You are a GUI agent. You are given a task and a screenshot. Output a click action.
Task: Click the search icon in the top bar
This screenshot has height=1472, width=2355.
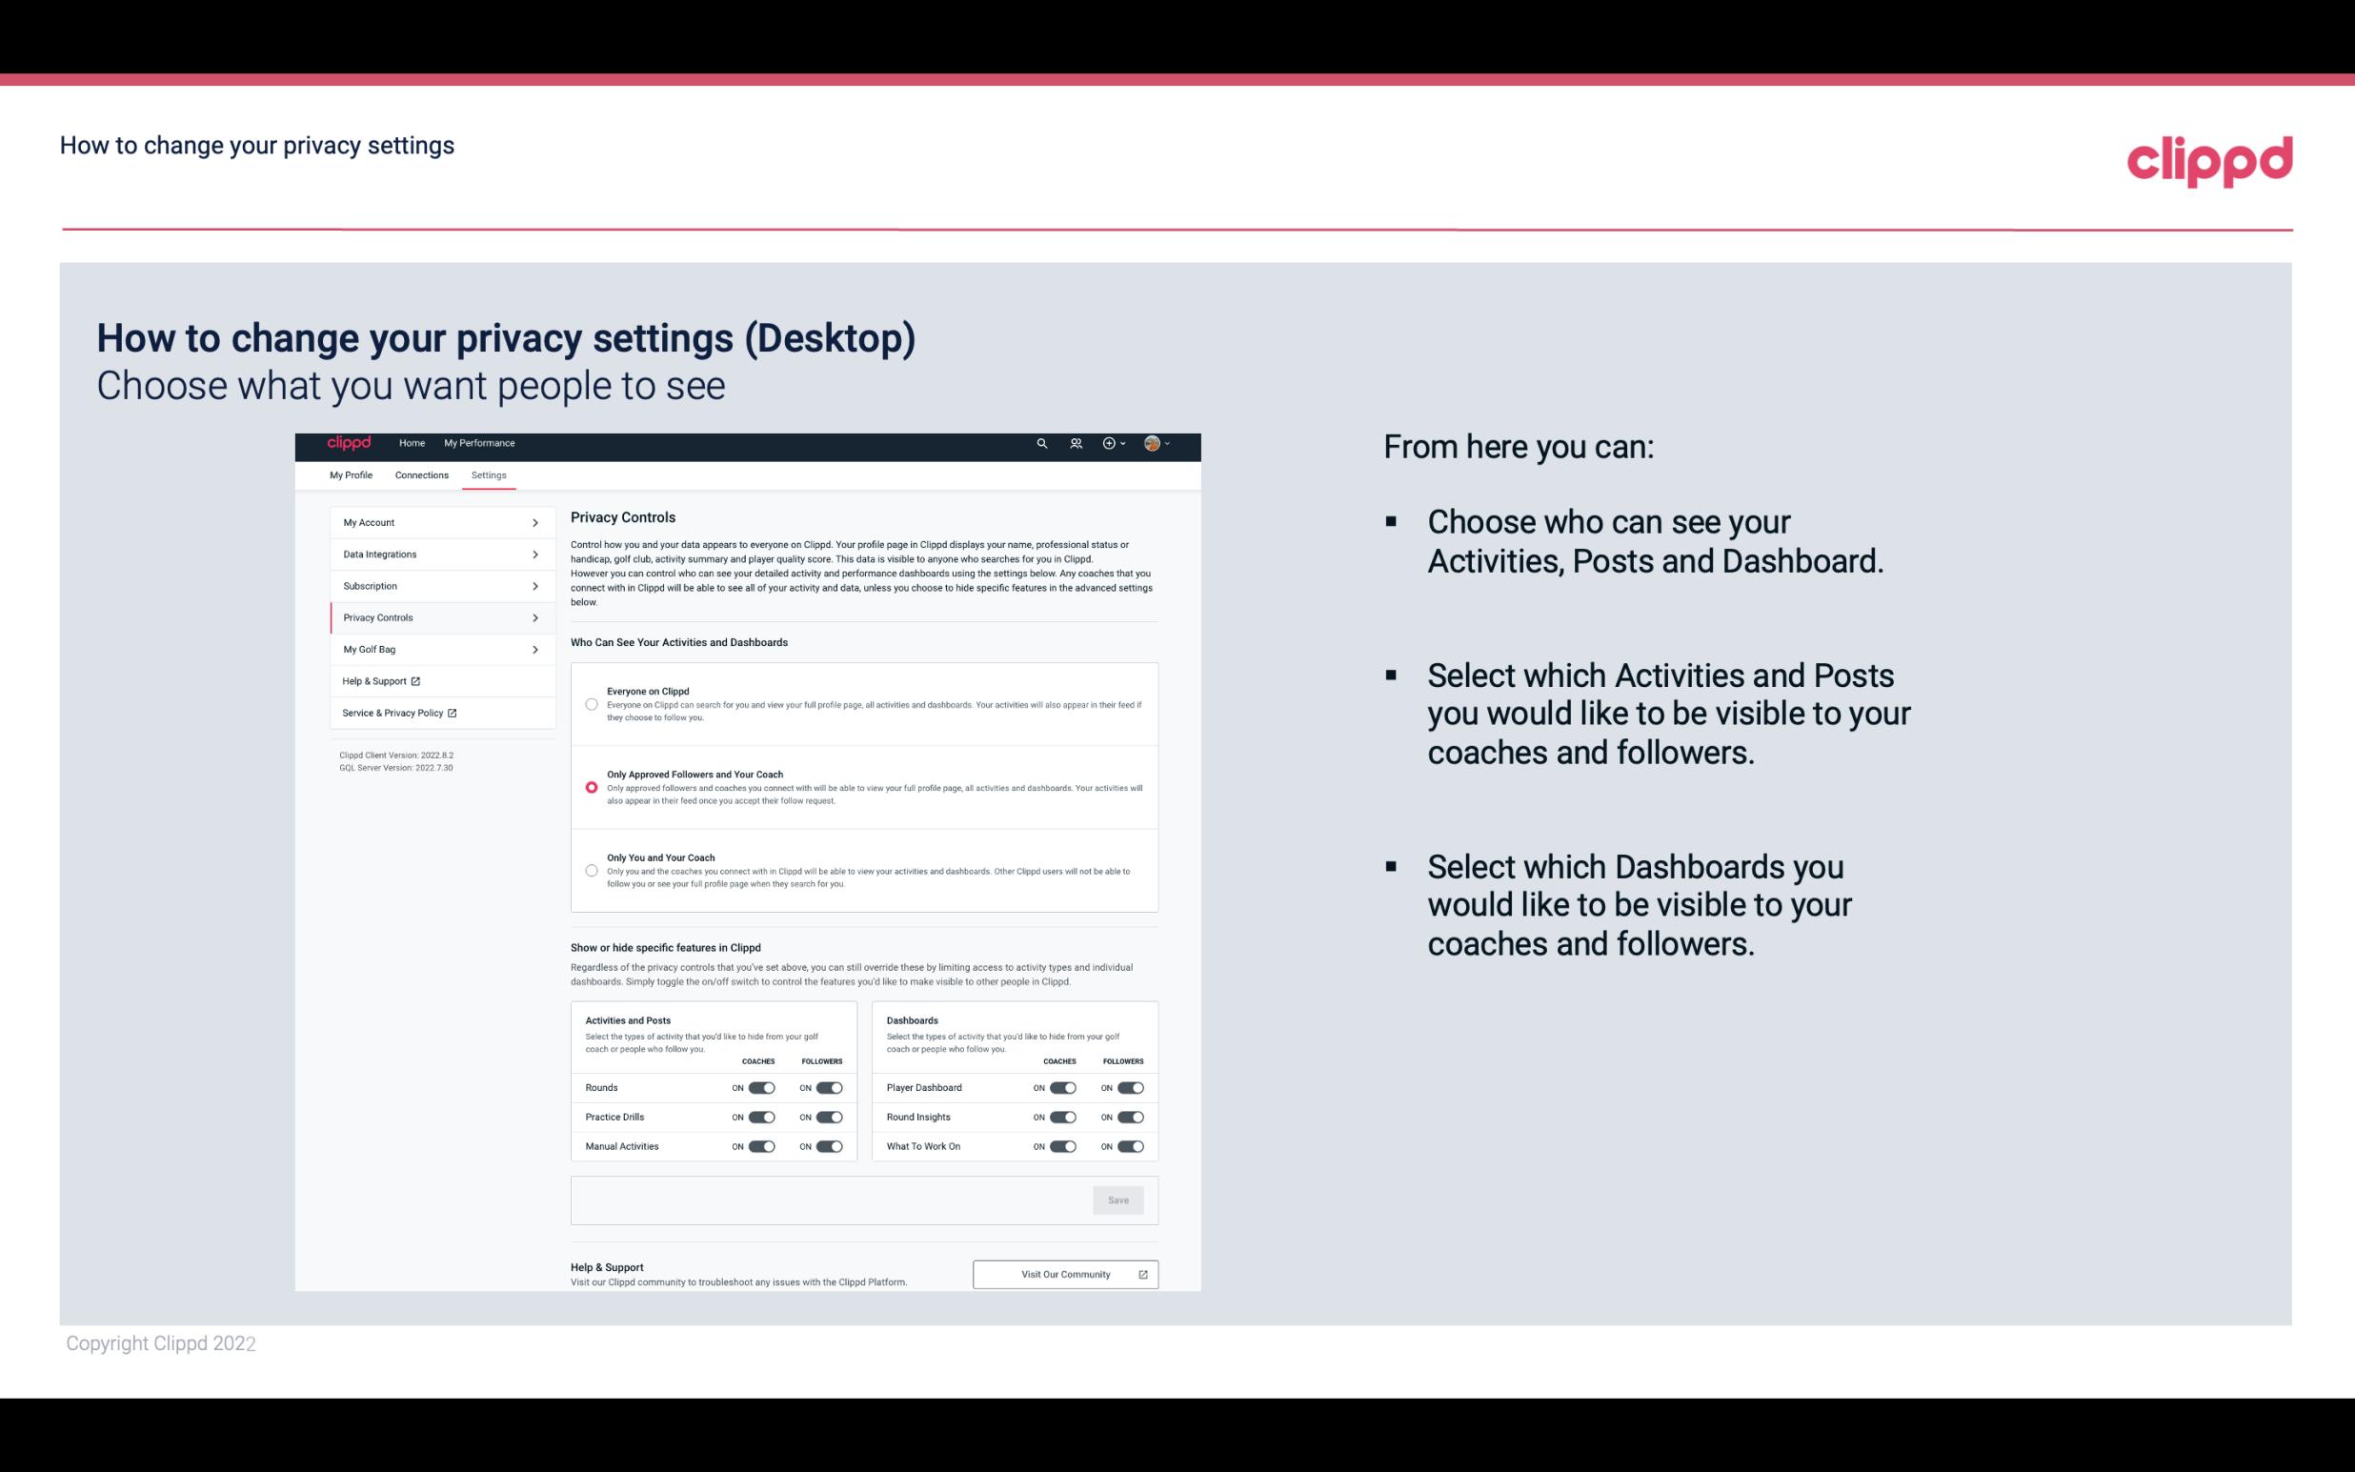[1043, 444]
